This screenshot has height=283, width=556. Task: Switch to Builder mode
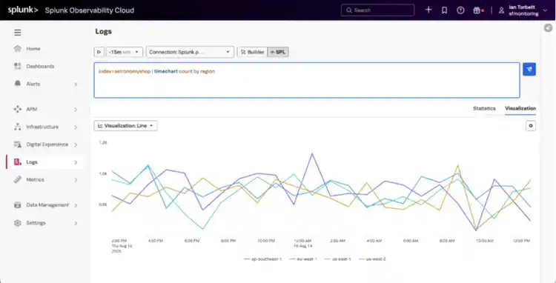click(253, 52)
